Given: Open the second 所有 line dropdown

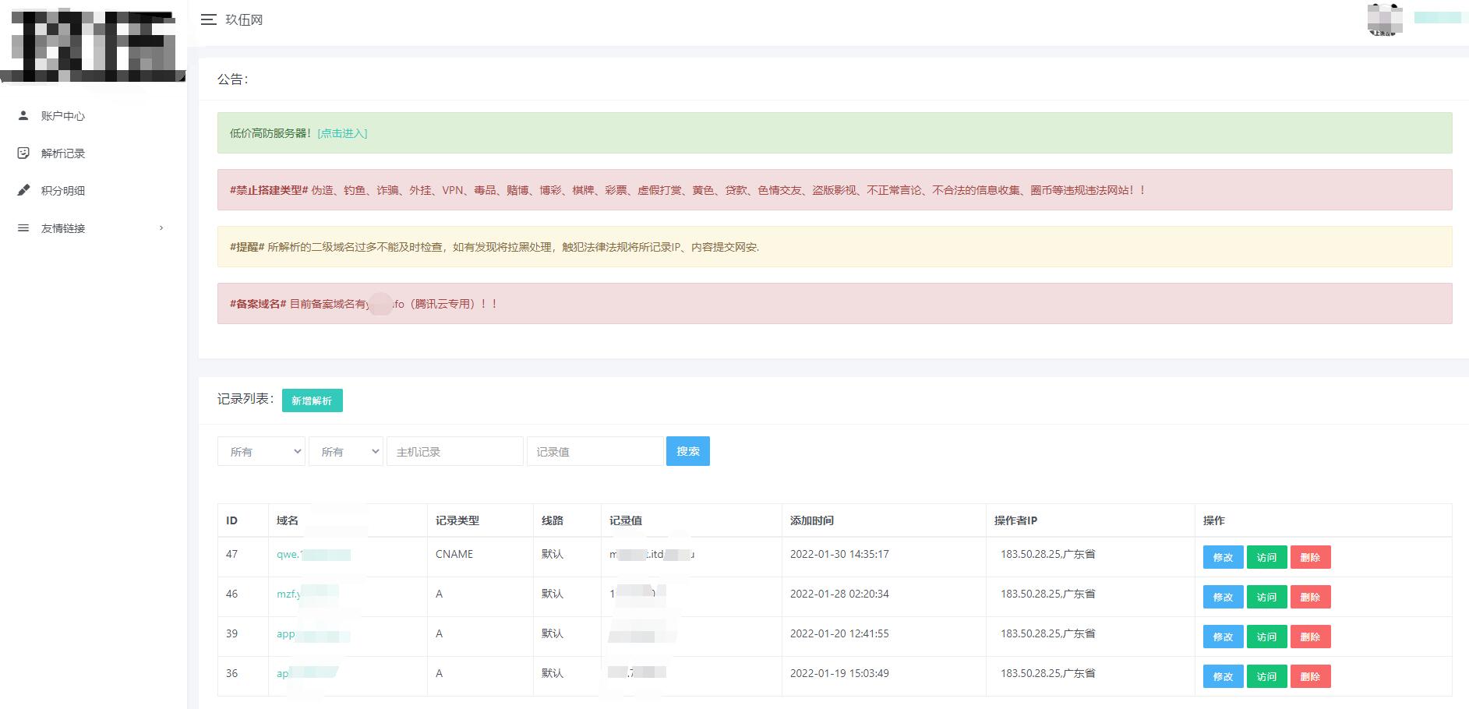Looking at the screenshot, I should 345,451.
